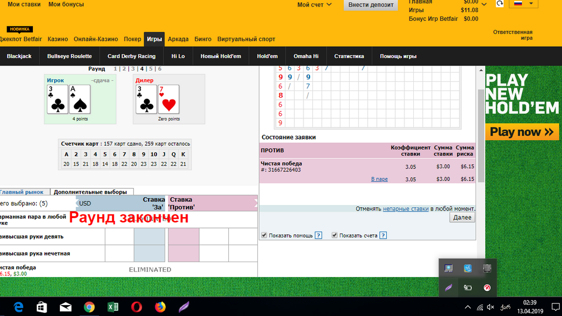
Task: Open Excel from the taskbar
Action: (x=113, y=307)
